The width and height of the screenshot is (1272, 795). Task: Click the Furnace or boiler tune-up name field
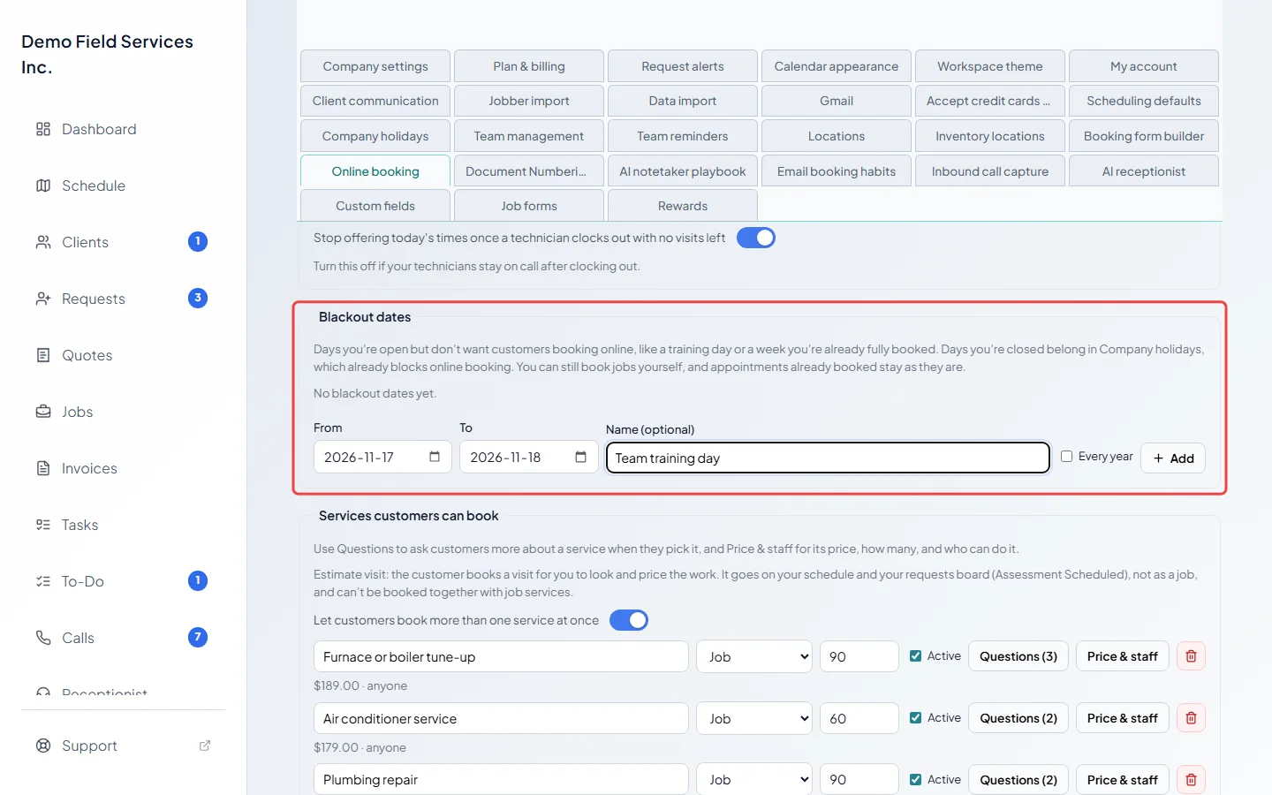pyautogui.click(x=501, y=656)
